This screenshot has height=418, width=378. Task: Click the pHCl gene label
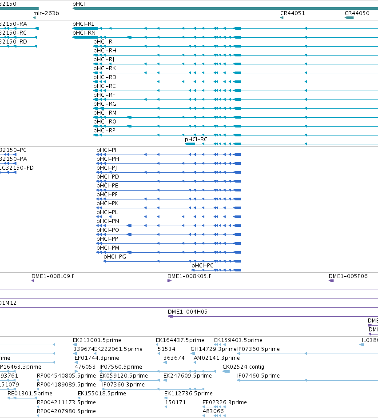79,4
